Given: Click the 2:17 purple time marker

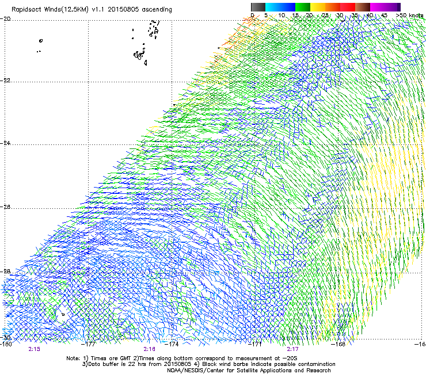Looking at the screenshot, I should pyautogui.click(x=292, y=349).
